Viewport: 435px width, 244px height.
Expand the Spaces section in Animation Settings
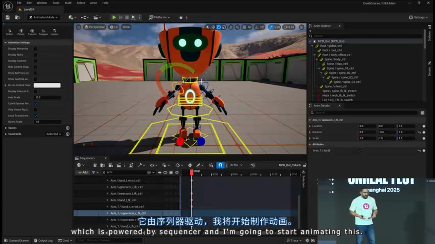pyautogui.click(x=5, y=128)
